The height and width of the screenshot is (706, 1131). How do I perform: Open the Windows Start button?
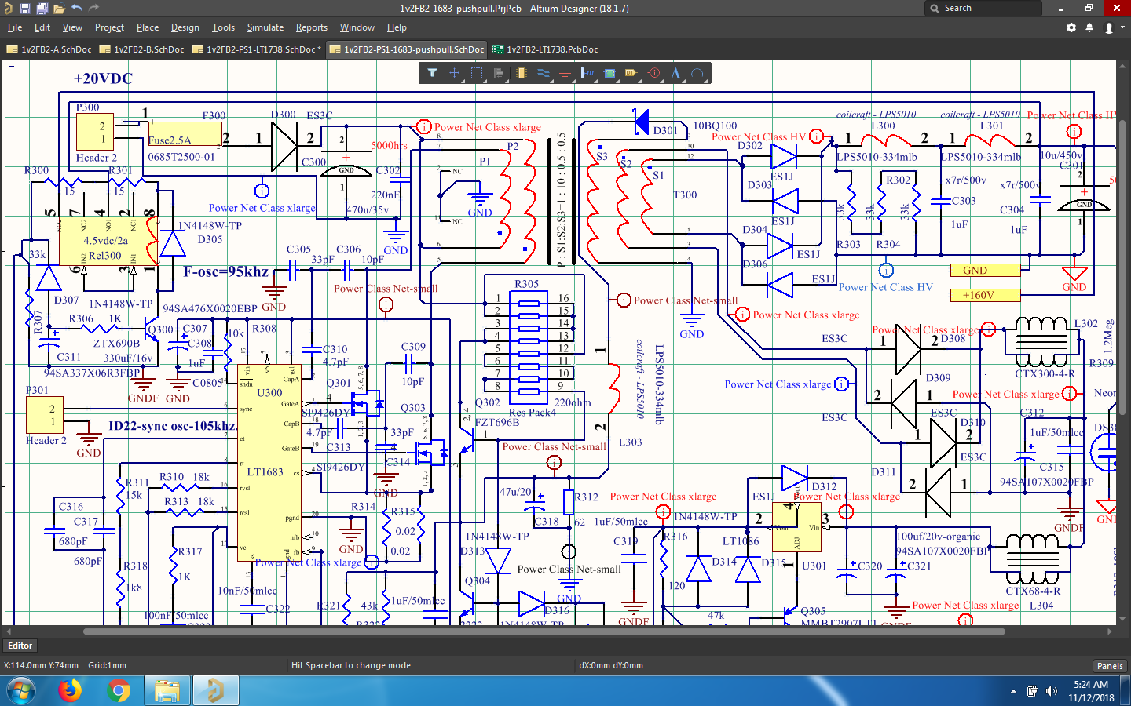coord(20,691)
